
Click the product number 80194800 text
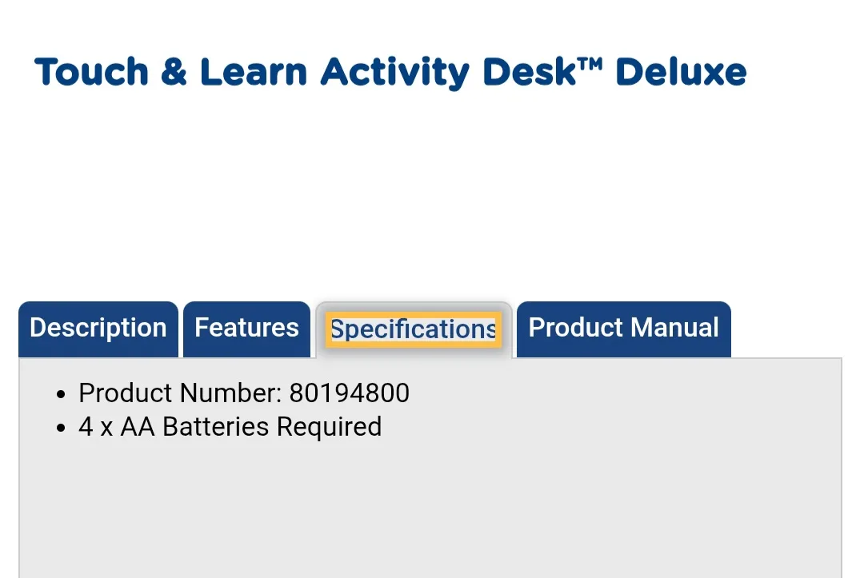click(x=348, y=393)
